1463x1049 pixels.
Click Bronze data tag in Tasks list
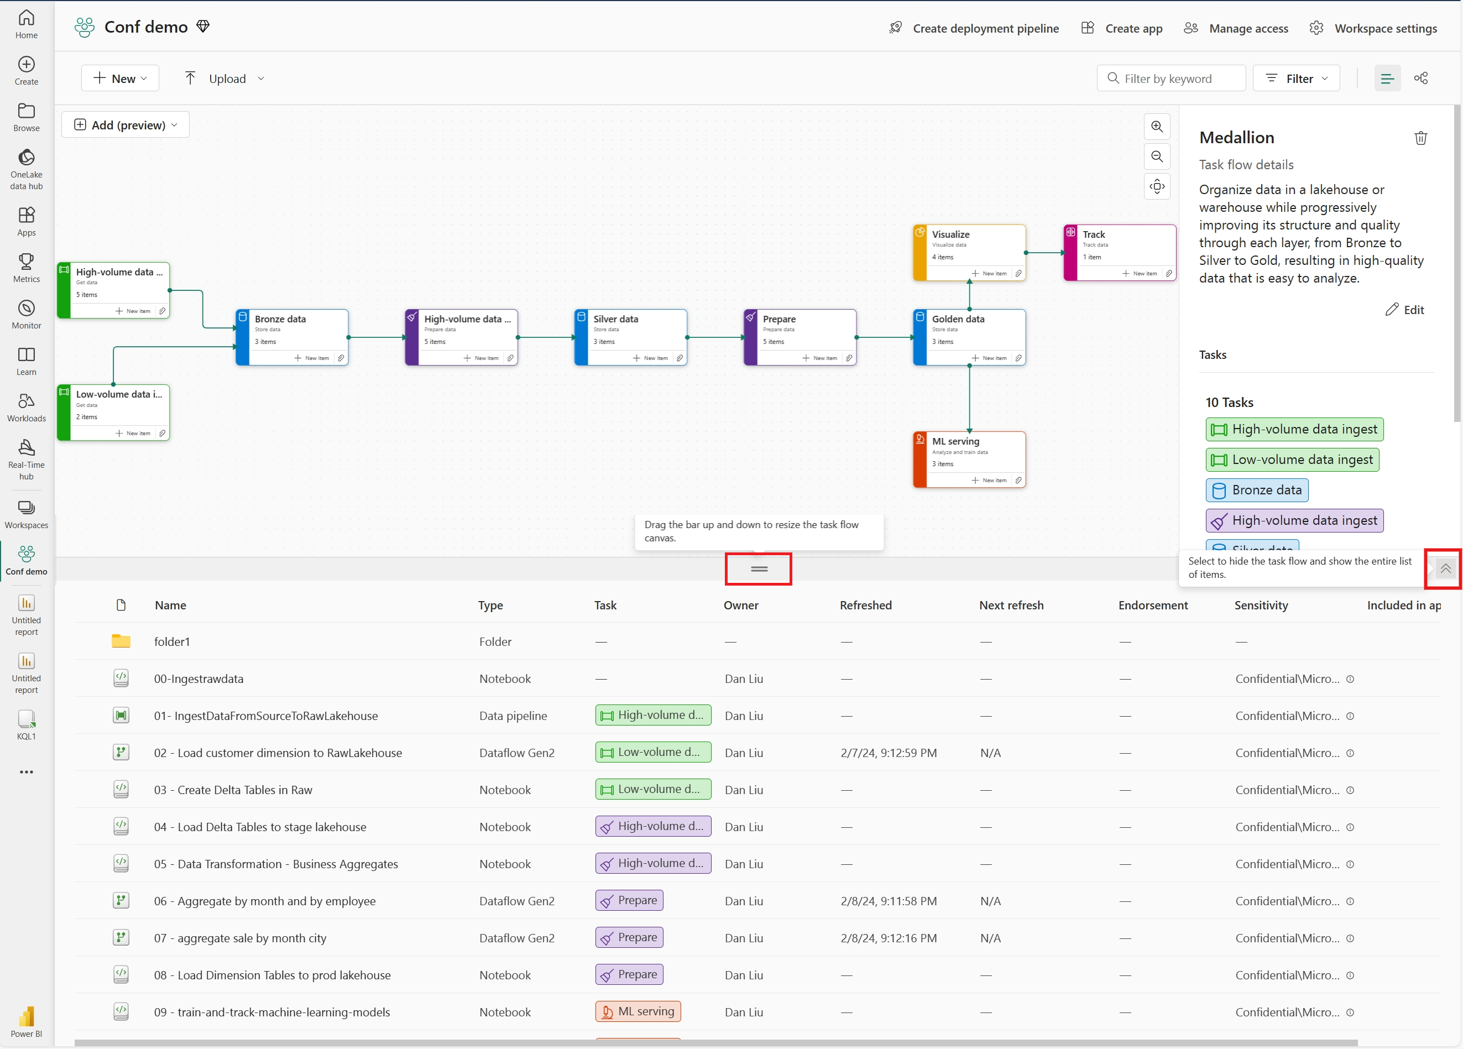point(1257,490)
